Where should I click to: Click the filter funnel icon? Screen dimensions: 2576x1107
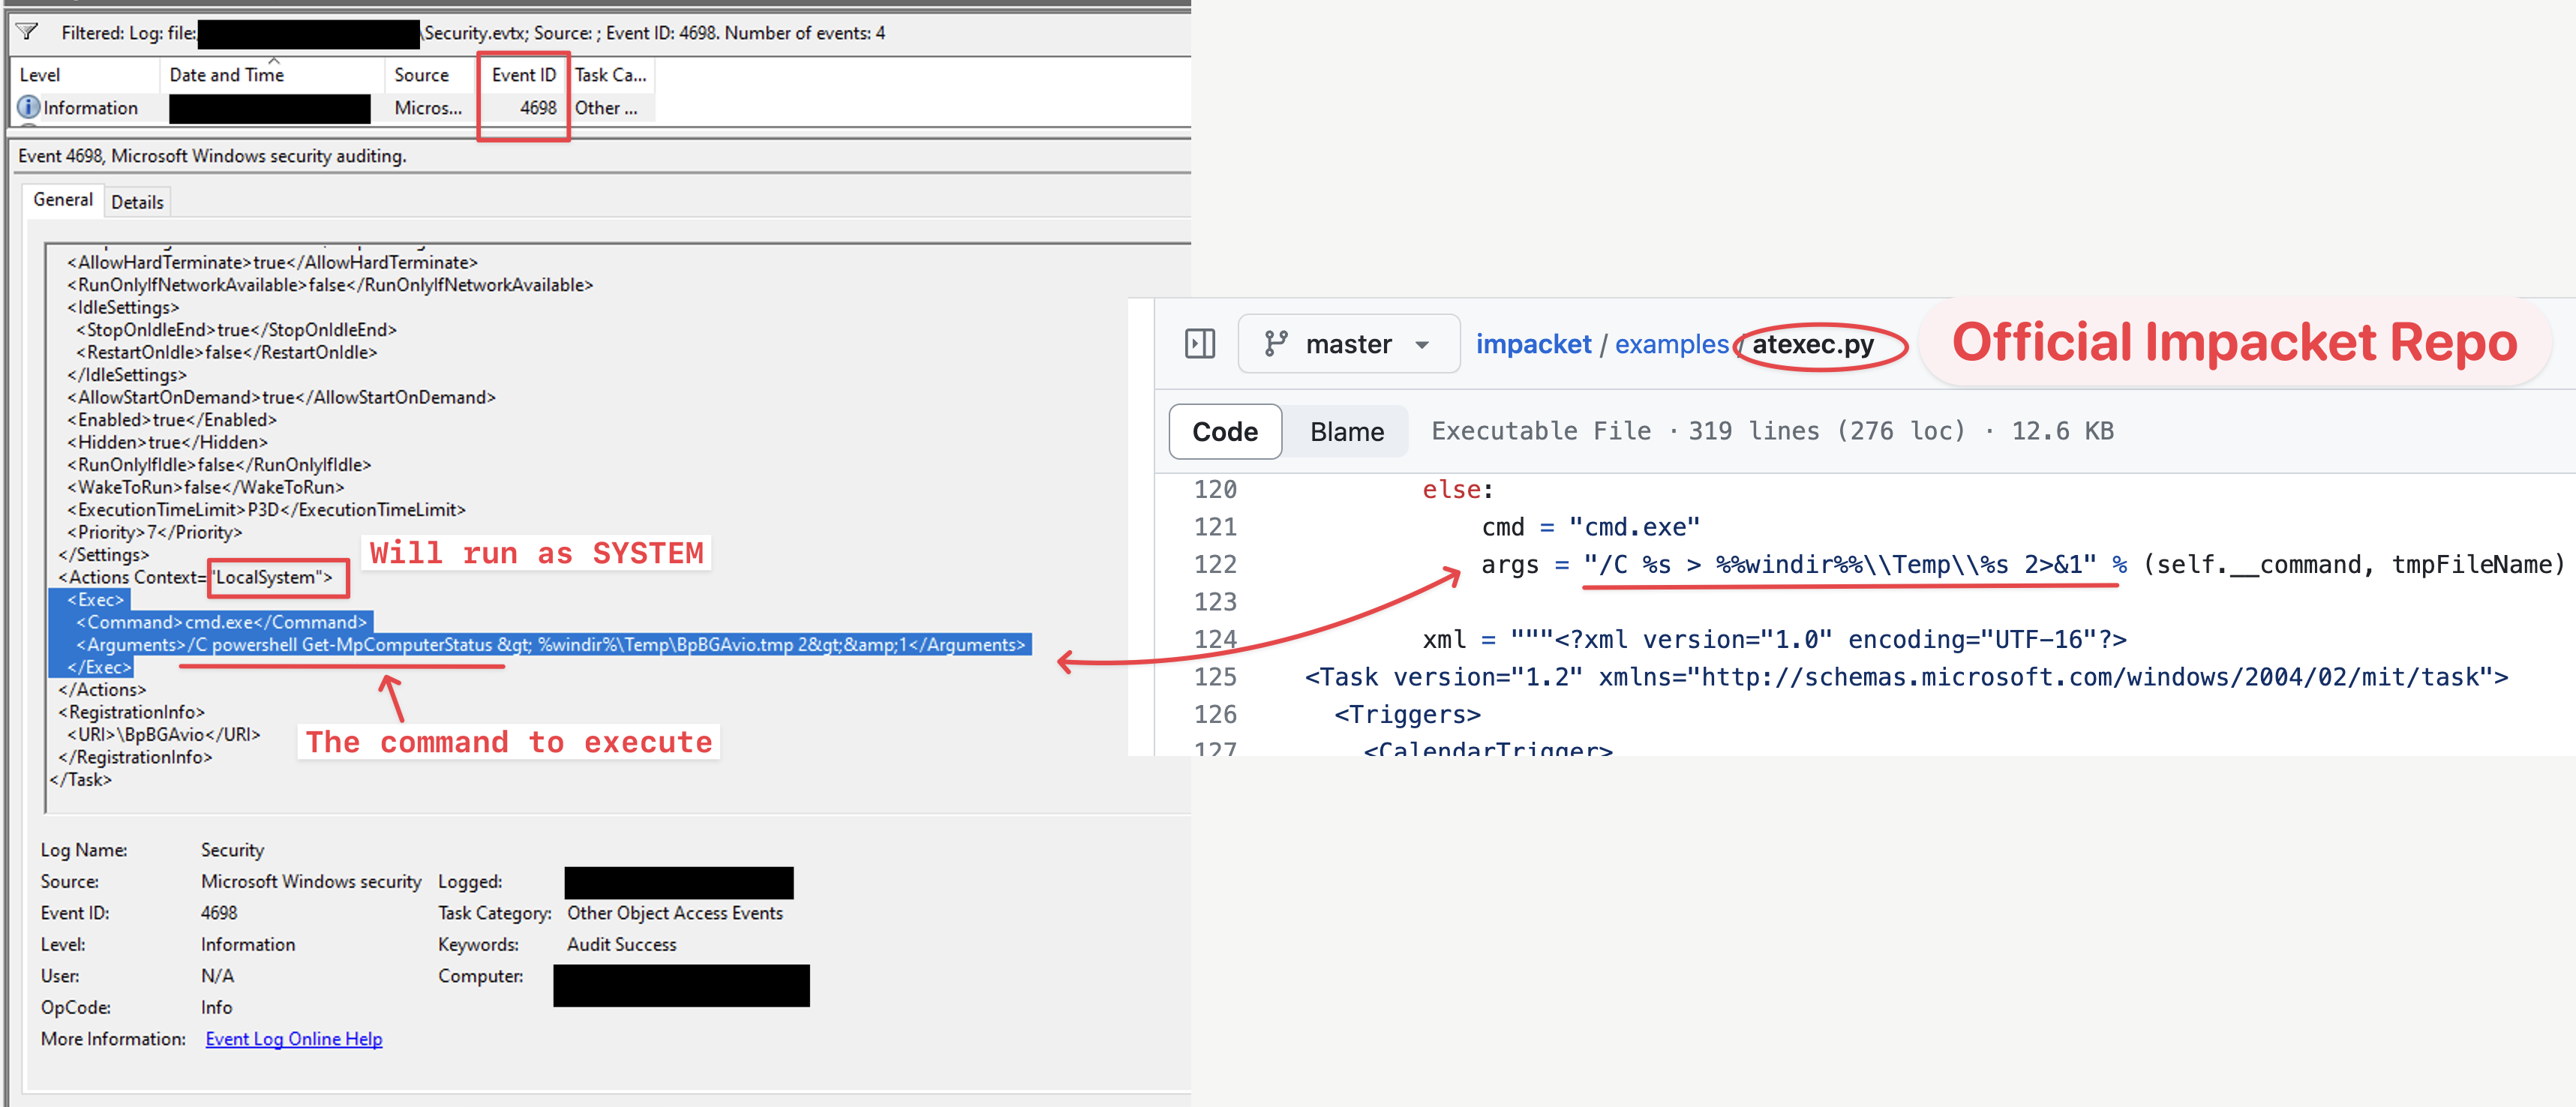tap(27, 32)
